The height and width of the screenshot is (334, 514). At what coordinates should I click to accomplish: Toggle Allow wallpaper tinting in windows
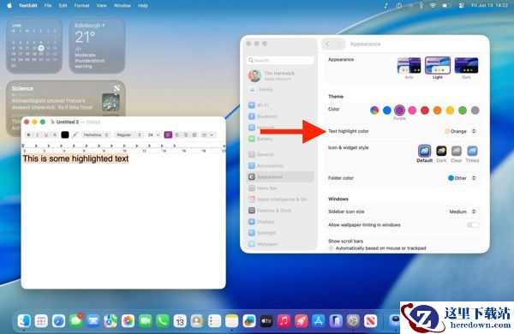pos(473,225)
